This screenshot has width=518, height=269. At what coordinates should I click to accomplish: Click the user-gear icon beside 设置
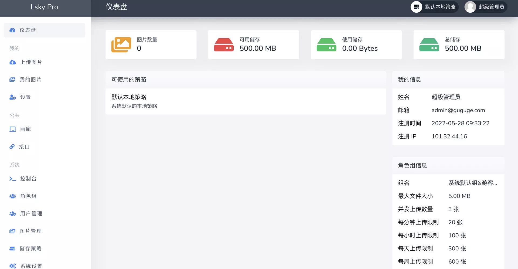(13, 97)
